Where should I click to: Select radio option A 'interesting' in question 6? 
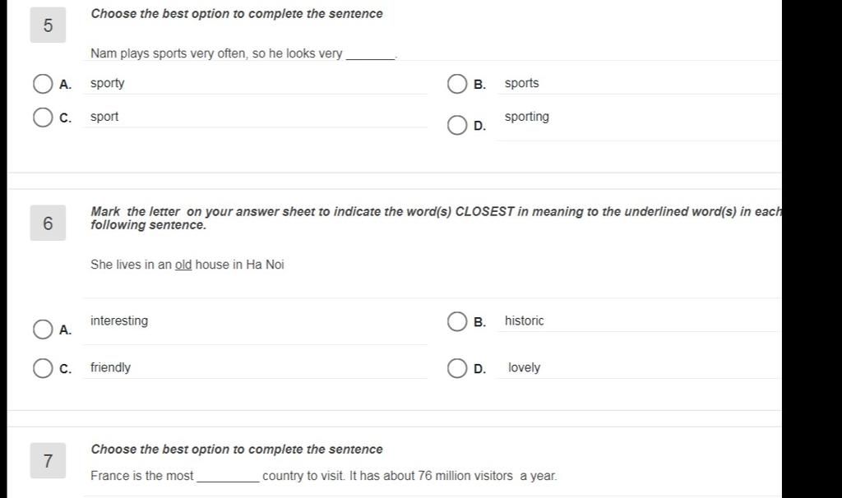(43, 329)
